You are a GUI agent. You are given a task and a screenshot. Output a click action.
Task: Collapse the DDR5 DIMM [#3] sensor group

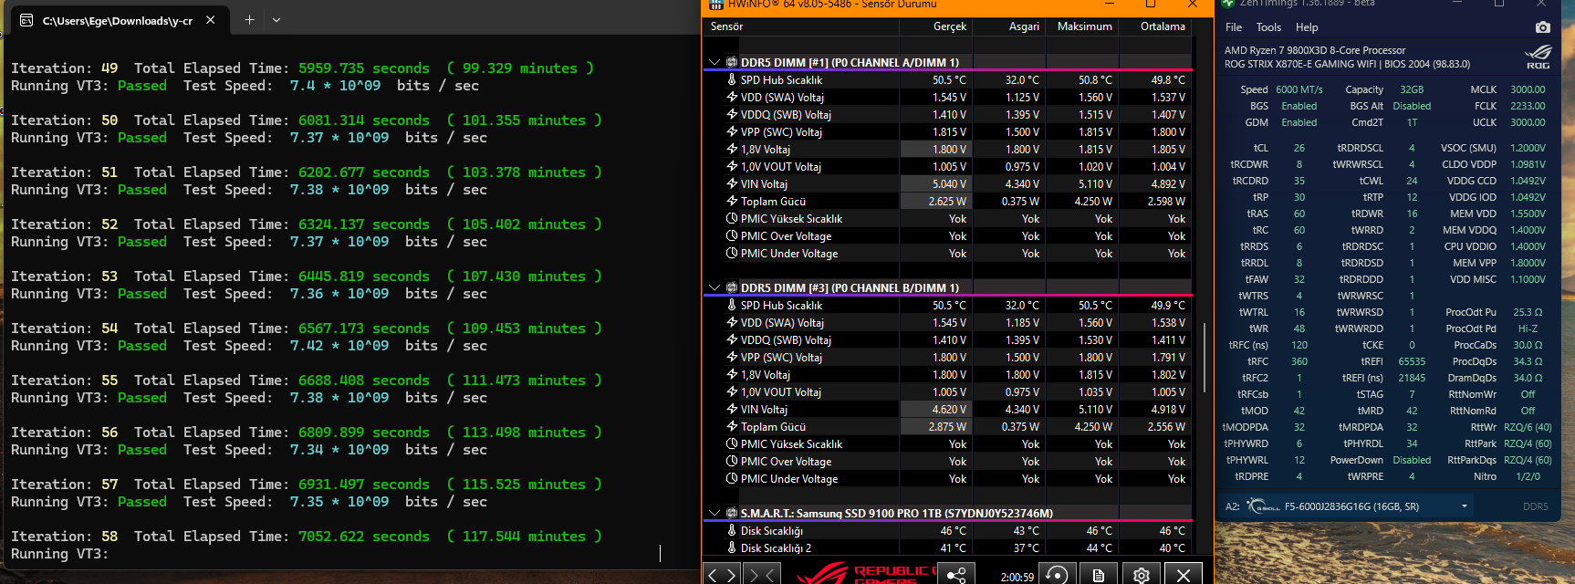coord(714,288)
